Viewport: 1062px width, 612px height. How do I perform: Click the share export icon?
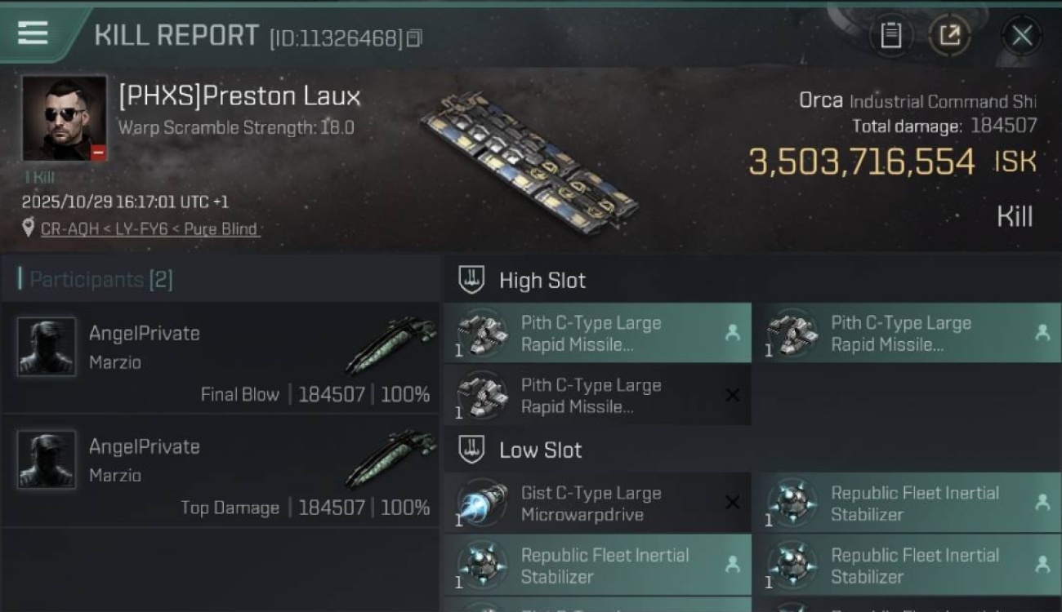[949, 35]
